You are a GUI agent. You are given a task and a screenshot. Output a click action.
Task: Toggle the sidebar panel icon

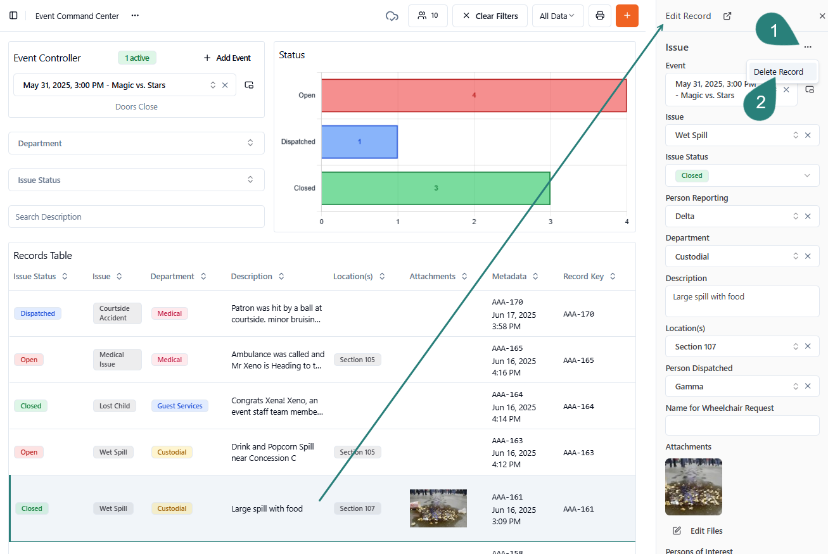click(x=13, y=16)
